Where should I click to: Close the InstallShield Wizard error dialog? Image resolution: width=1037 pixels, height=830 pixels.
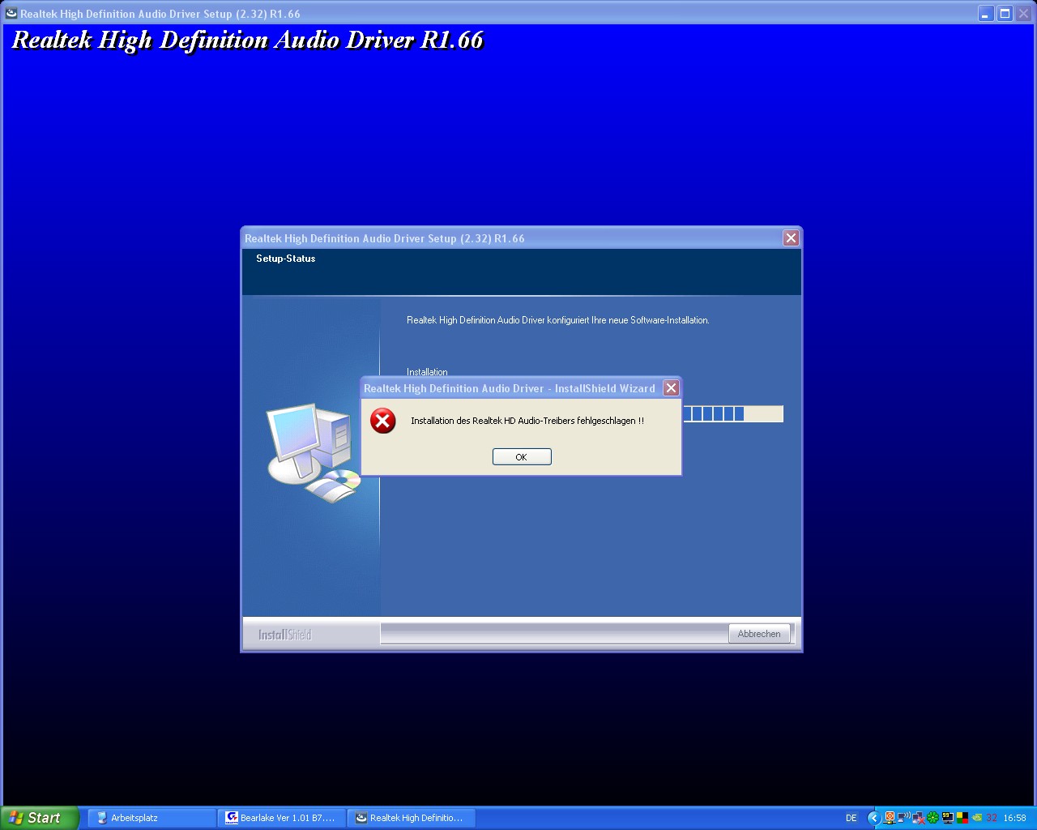671,388
